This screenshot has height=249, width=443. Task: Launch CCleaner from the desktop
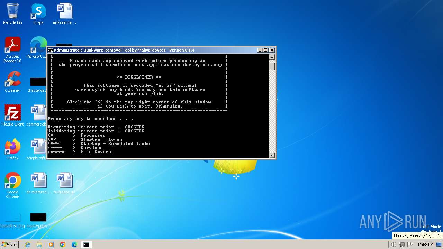(12, 82)
